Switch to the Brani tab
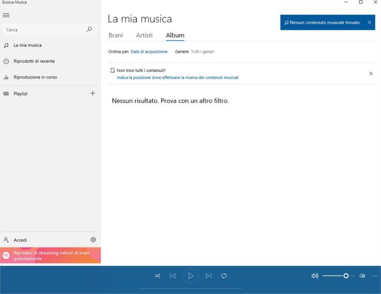The width and height of the screenshot is (381, 294). click(x=117, y=35)
